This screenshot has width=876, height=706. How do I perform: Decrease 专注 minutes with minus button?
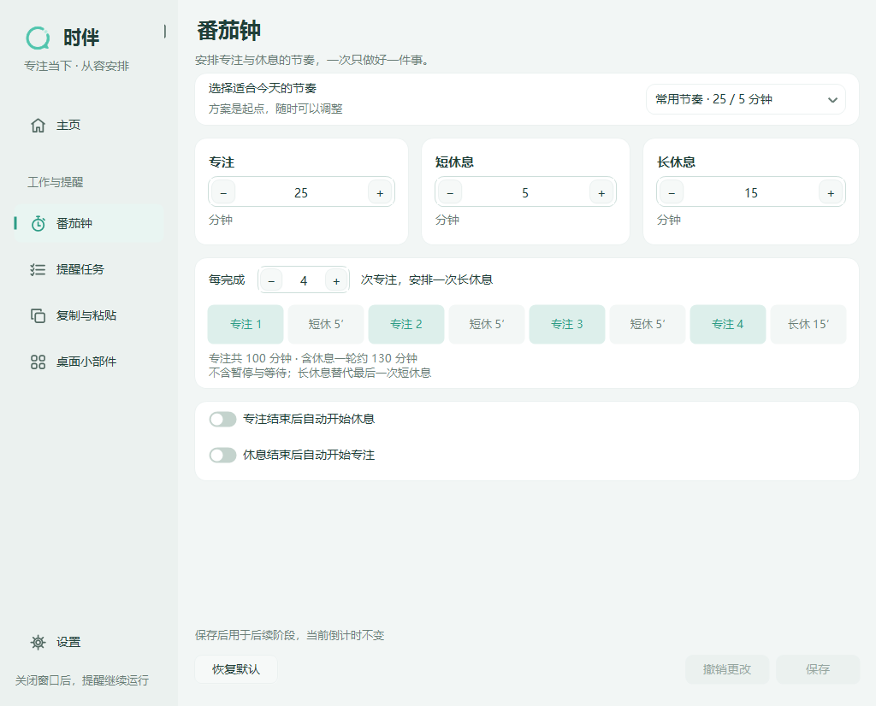(x=223, y=192)
